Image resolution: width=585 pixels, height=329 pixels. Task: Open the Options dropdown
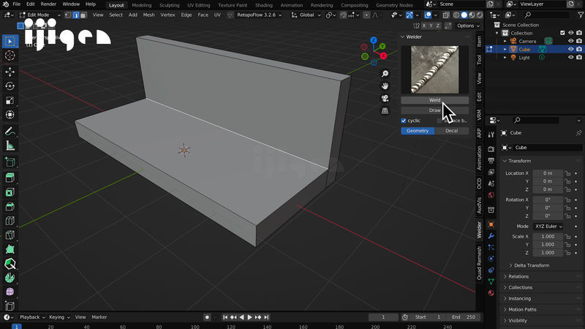click(468, 26)
